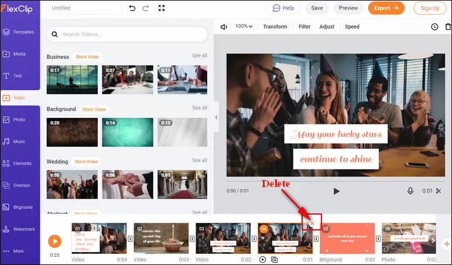This screenshot has width=452, height=265.
Task: Click the search magnifier icon
Action: point(54,35)
